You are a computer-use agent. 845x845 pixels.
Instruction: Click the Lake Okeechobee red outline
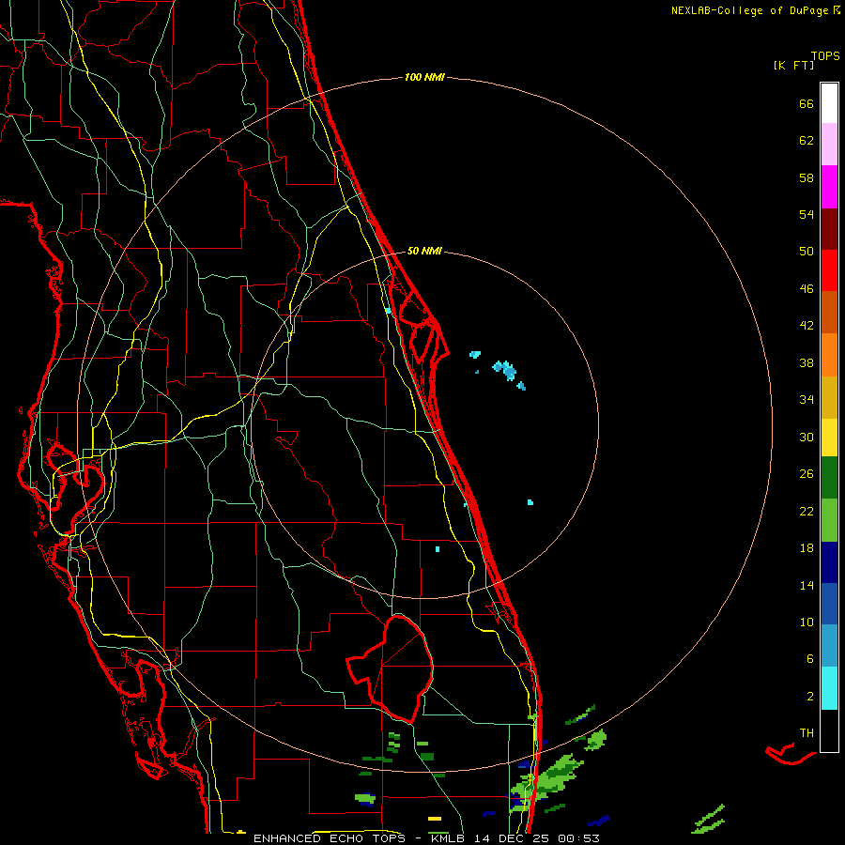391,668
